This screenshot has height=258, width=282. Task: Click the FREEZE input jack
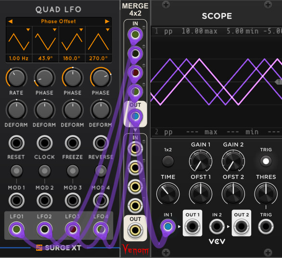73,143
